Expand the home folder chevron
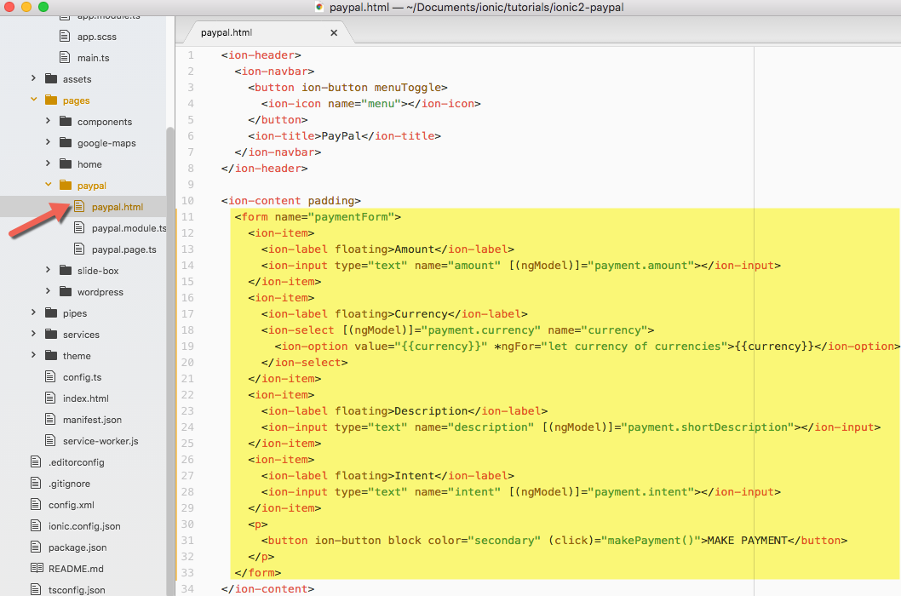This screenshot has width=901, height=596. pos(48,163)
